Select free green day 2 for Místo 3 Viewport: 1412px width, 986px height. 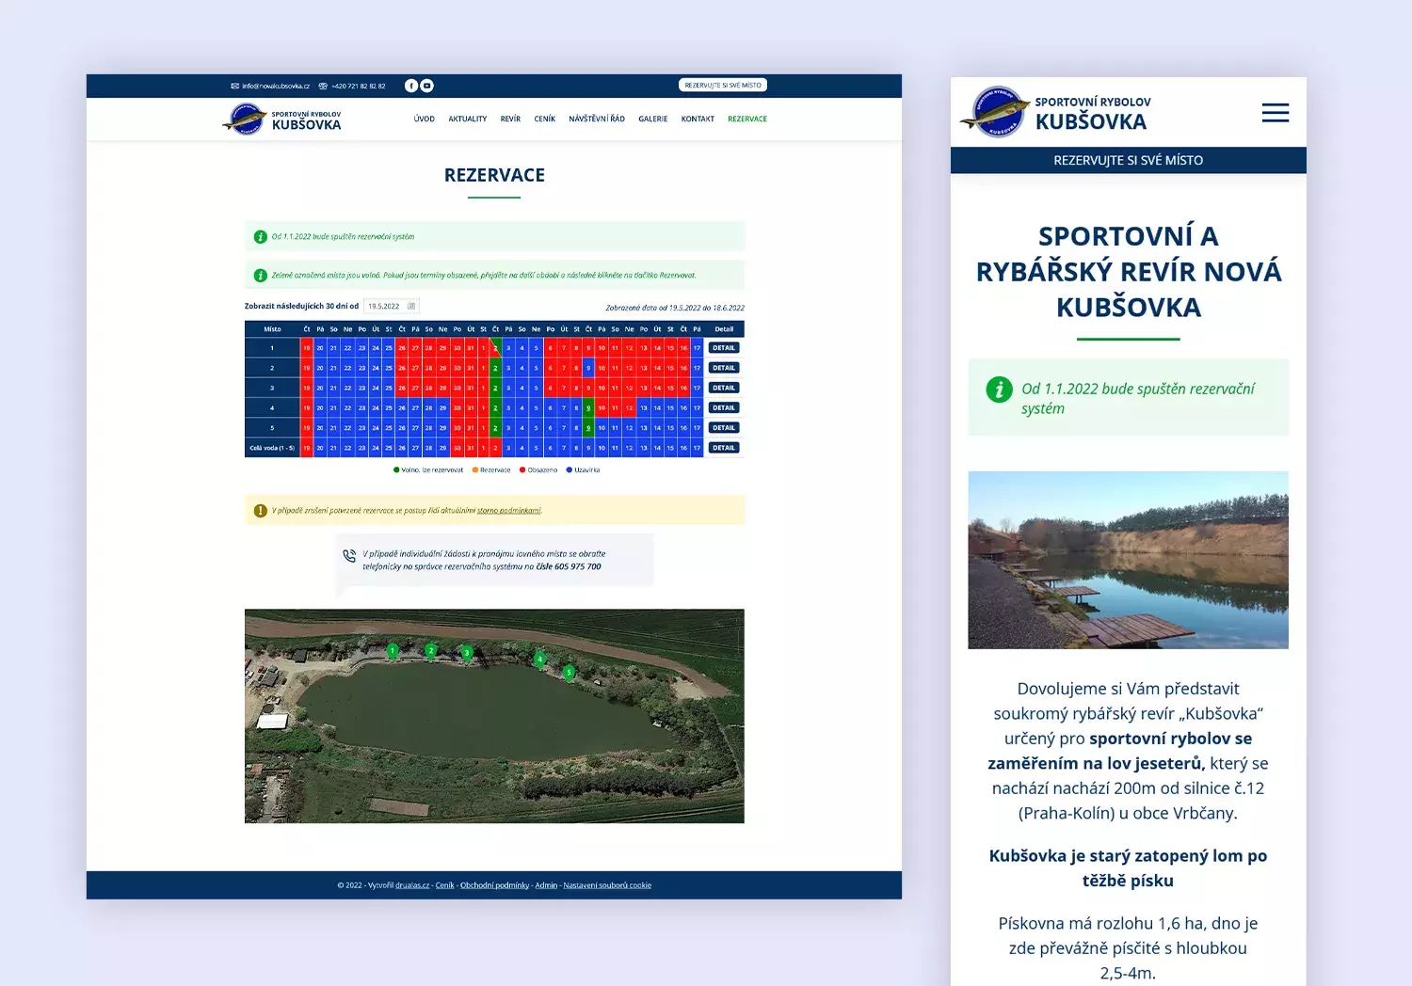pos(495,388)
